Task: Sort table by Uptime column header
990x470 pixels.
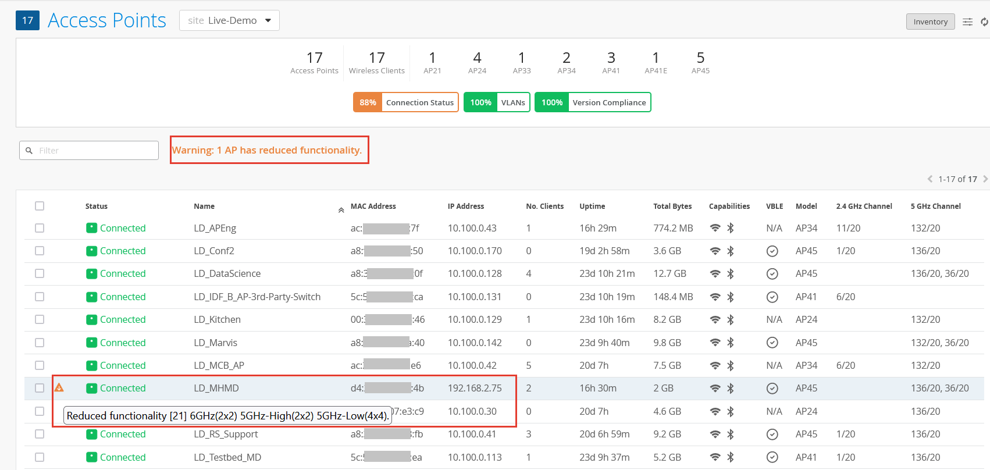Action: (x=592, y=206)
